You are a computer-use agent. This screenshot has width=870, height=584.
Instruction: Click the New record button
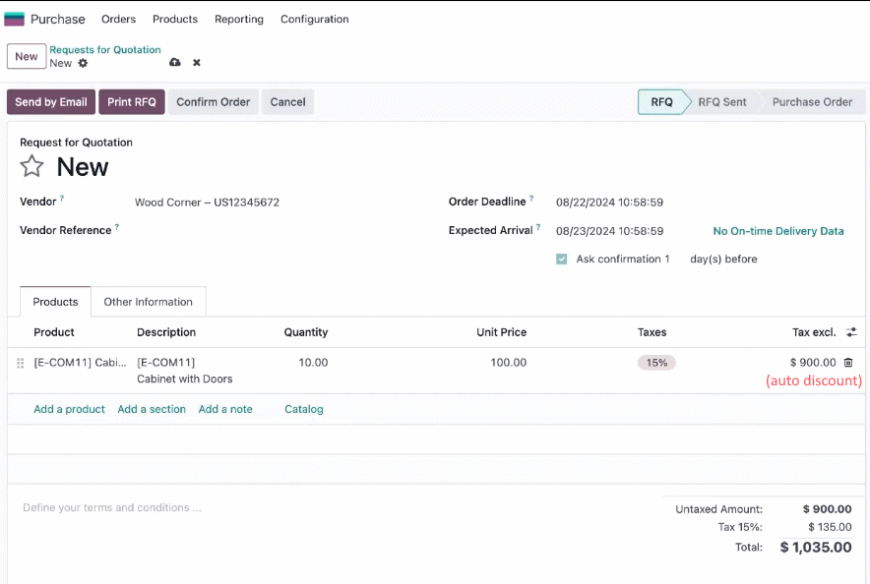[x=26, y=56]
